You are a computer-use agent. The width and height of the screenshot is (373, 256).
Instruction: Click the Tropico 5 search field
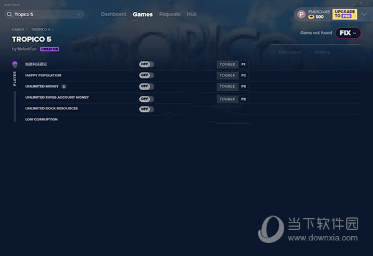point(44,14)
